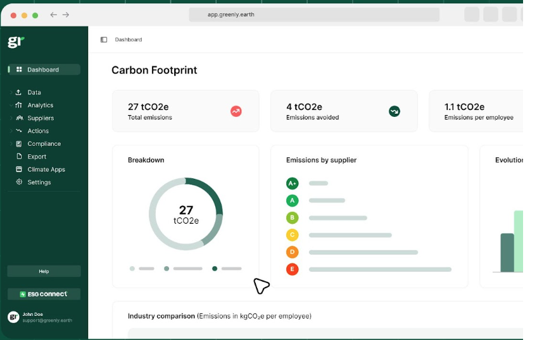Click the Suppliers people icon
The height and width of the screenshot is (340, 537).
click(19, 118)
